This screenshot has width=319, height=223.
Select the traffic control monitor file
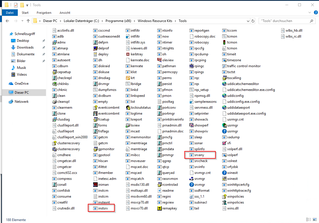pos(241,66)
